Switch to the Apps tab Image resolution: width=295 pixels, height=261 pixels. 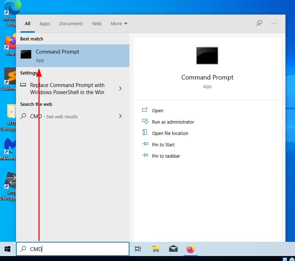click(x=45, y=24)
